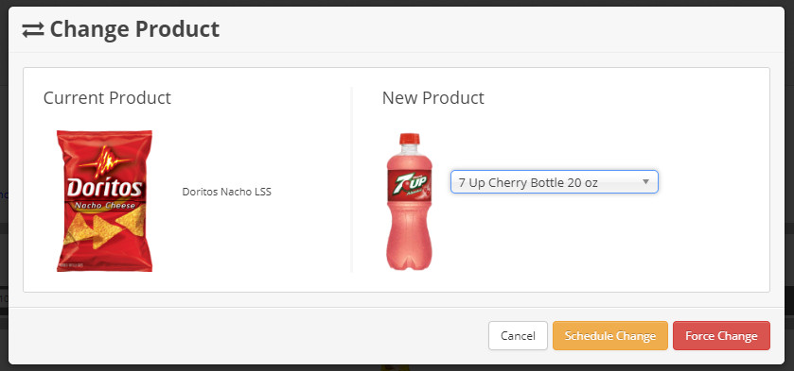Click the dropdown arrow beside 7 Up Cherry
This screenshot has width=794, height=371.
click(x=645, y=182)
